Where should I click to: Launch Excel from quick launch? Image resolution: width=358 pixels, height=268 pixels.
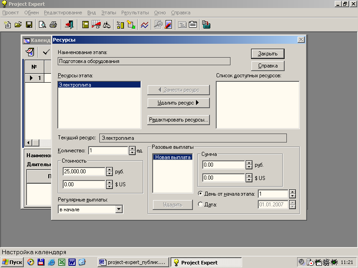(62, 262)
